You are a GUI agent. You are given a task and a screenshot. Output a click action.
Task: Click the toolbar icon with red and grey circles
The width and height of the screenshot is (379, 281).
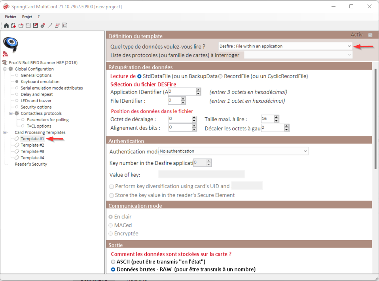[43, 25]
